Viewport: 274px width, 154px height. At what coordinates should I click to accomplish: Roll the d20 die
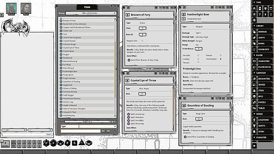pos(46,143)
